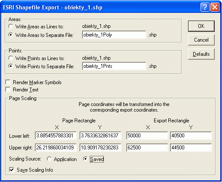
Task: Edit Export Rectangle Y value 40500
Action: point(191,136)
